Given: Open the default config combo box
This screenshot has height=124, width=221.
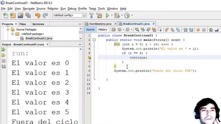Looking at the screenshot, I should click(x=69, y=15).
